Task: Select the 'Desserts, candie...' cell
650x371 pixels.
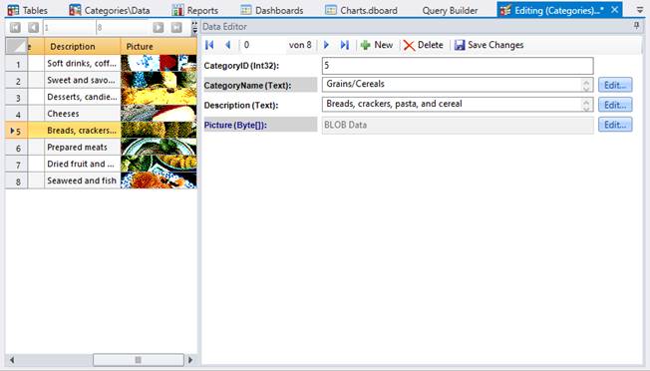Action: coord(82,97)
